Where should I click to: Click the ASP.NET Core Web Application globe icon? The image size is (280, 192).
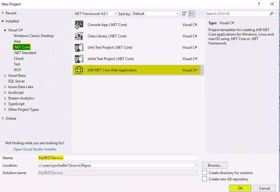(x=79, y=70)
